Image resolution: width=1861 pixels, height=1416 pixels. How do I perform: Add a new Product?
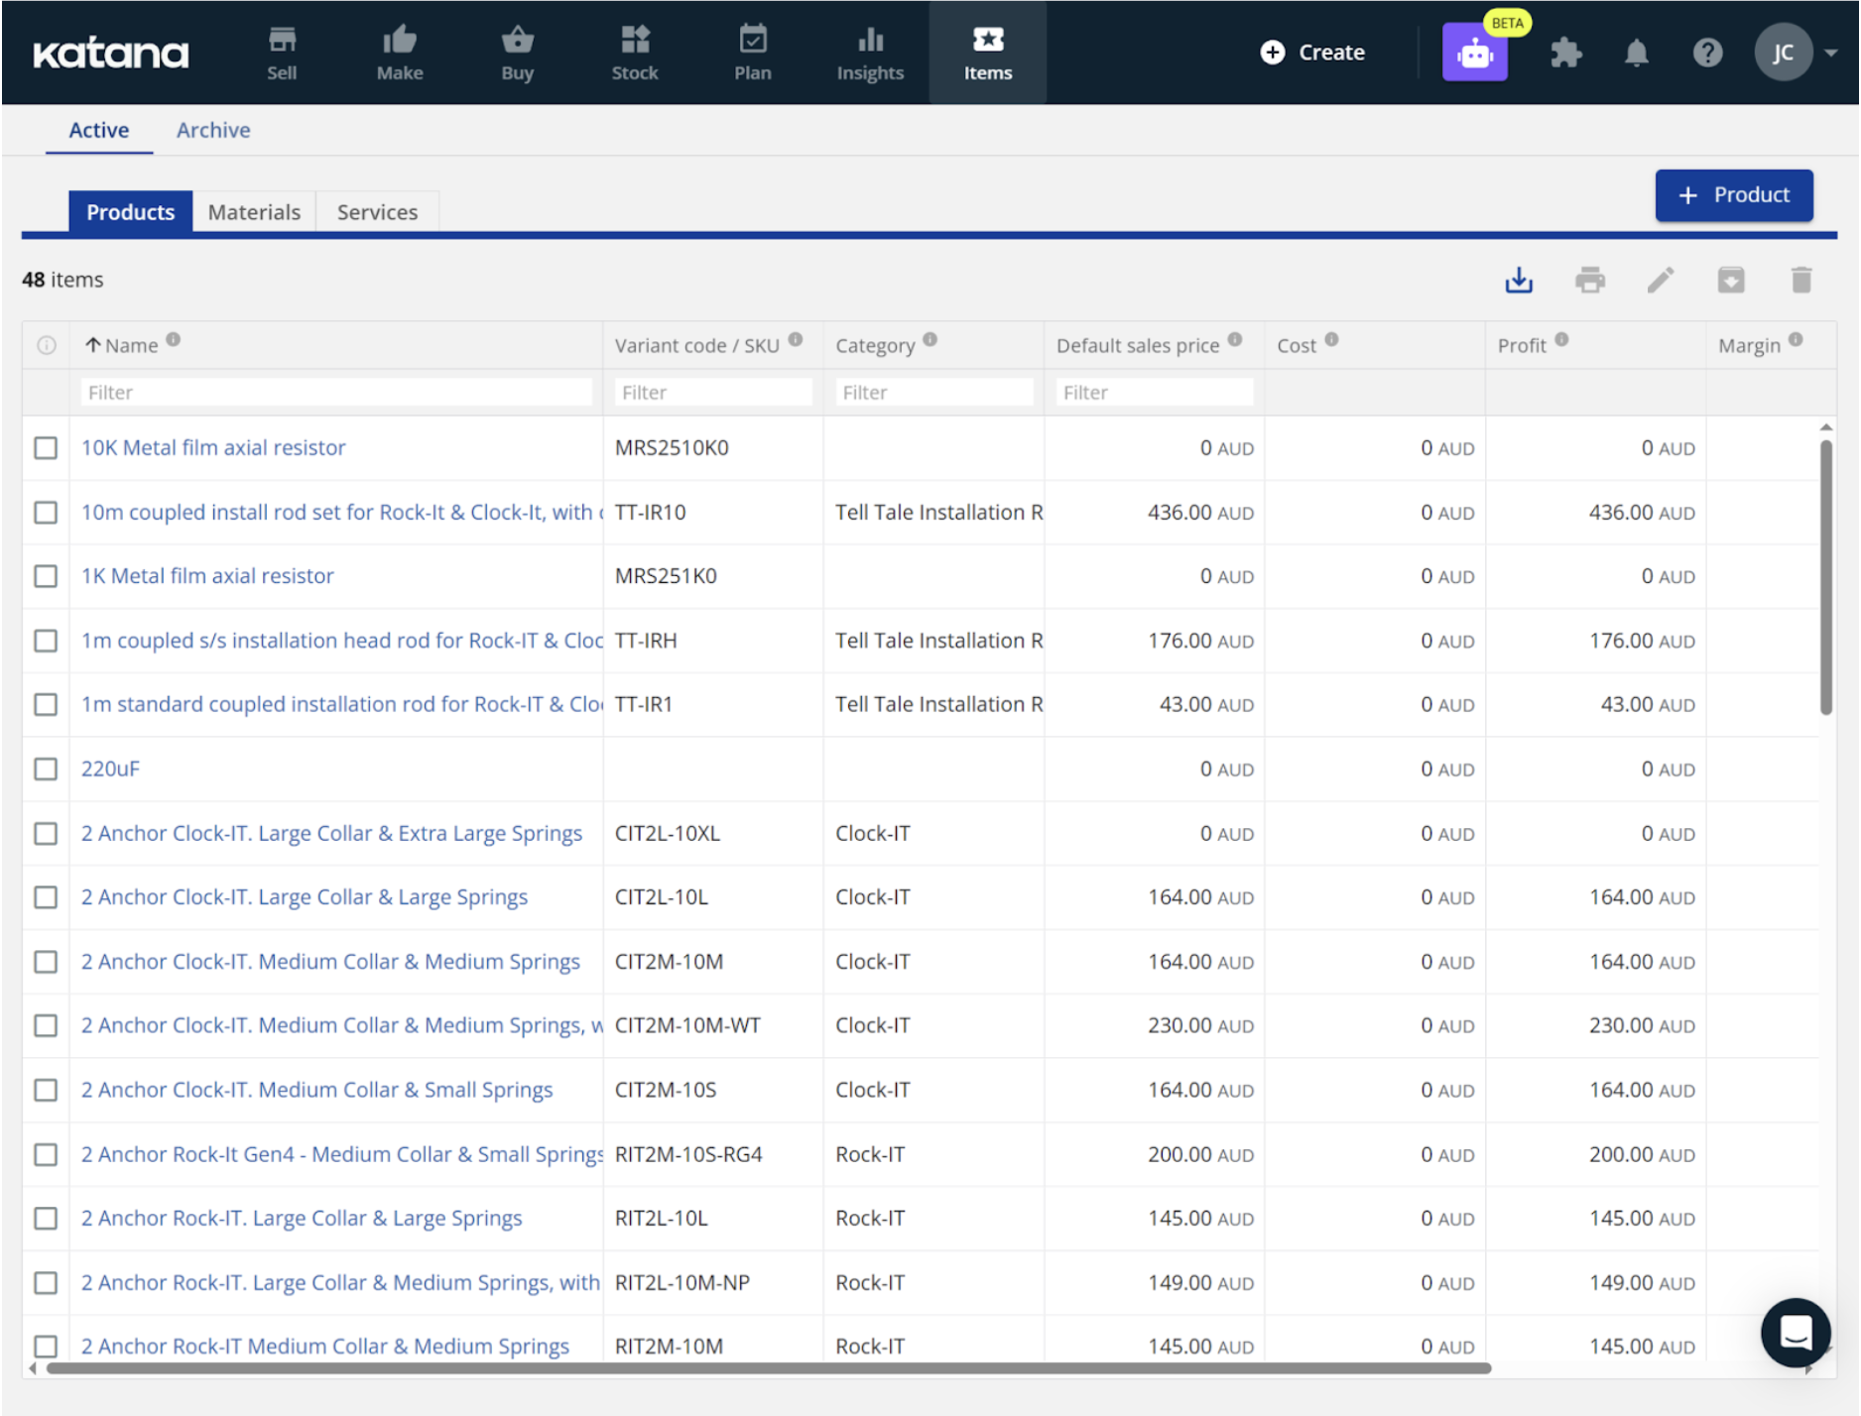click(x=1733, y=195)
